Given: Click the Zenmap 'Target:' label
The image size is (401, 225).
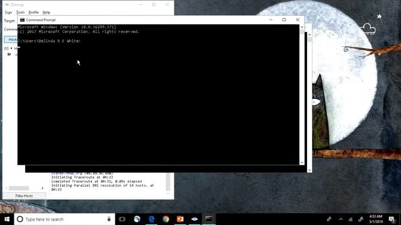Looking at the screenshot, I should (x=9, y=21).
